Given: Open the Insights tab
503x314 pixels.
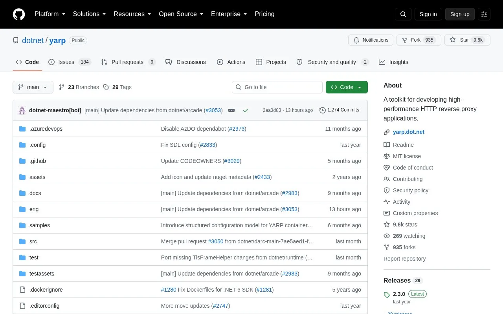Looking at the screenshot, I should 393,62.
